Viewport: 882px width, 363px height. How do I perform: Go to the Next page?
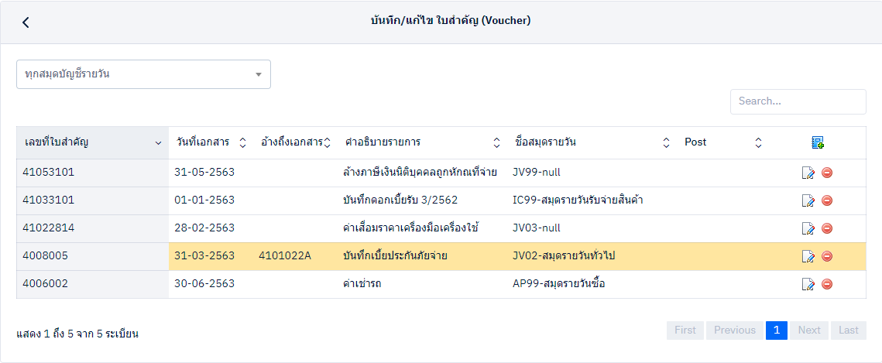click(x=809, y=330)
